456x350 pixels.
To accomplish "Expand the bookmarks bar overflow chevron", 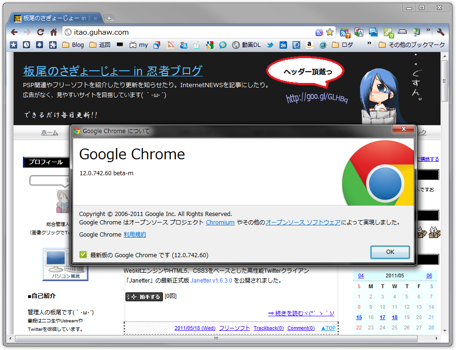I will [x=369, y=43].
